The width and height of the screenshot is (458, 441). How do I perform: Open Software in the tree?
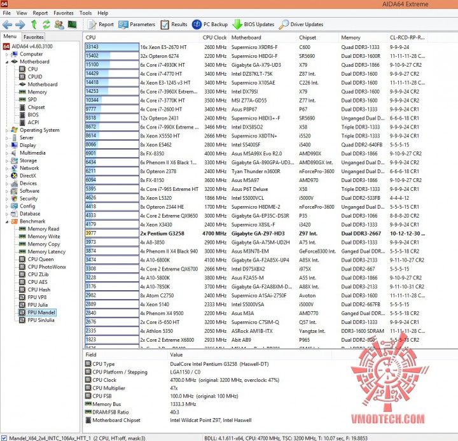pos(25,191)
